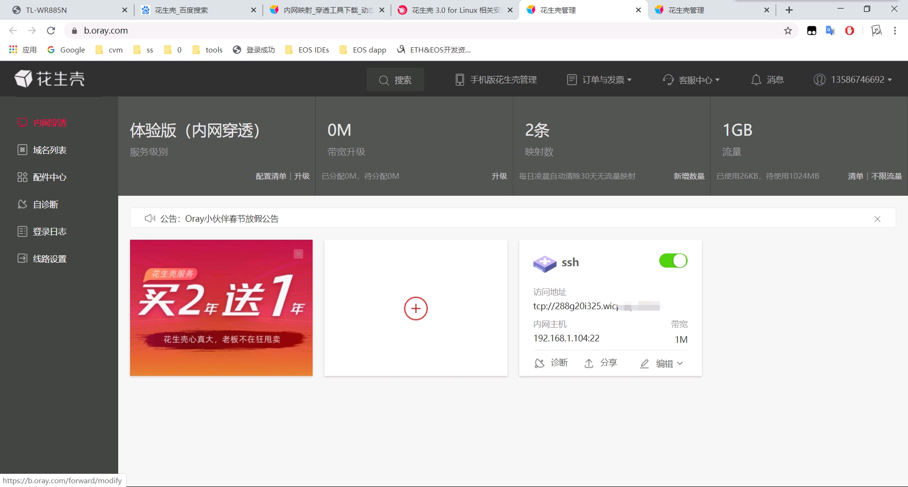Click internal host 192.168.1.104:22
The height and width of the screenshot is (487, 908).
(567, 338)
